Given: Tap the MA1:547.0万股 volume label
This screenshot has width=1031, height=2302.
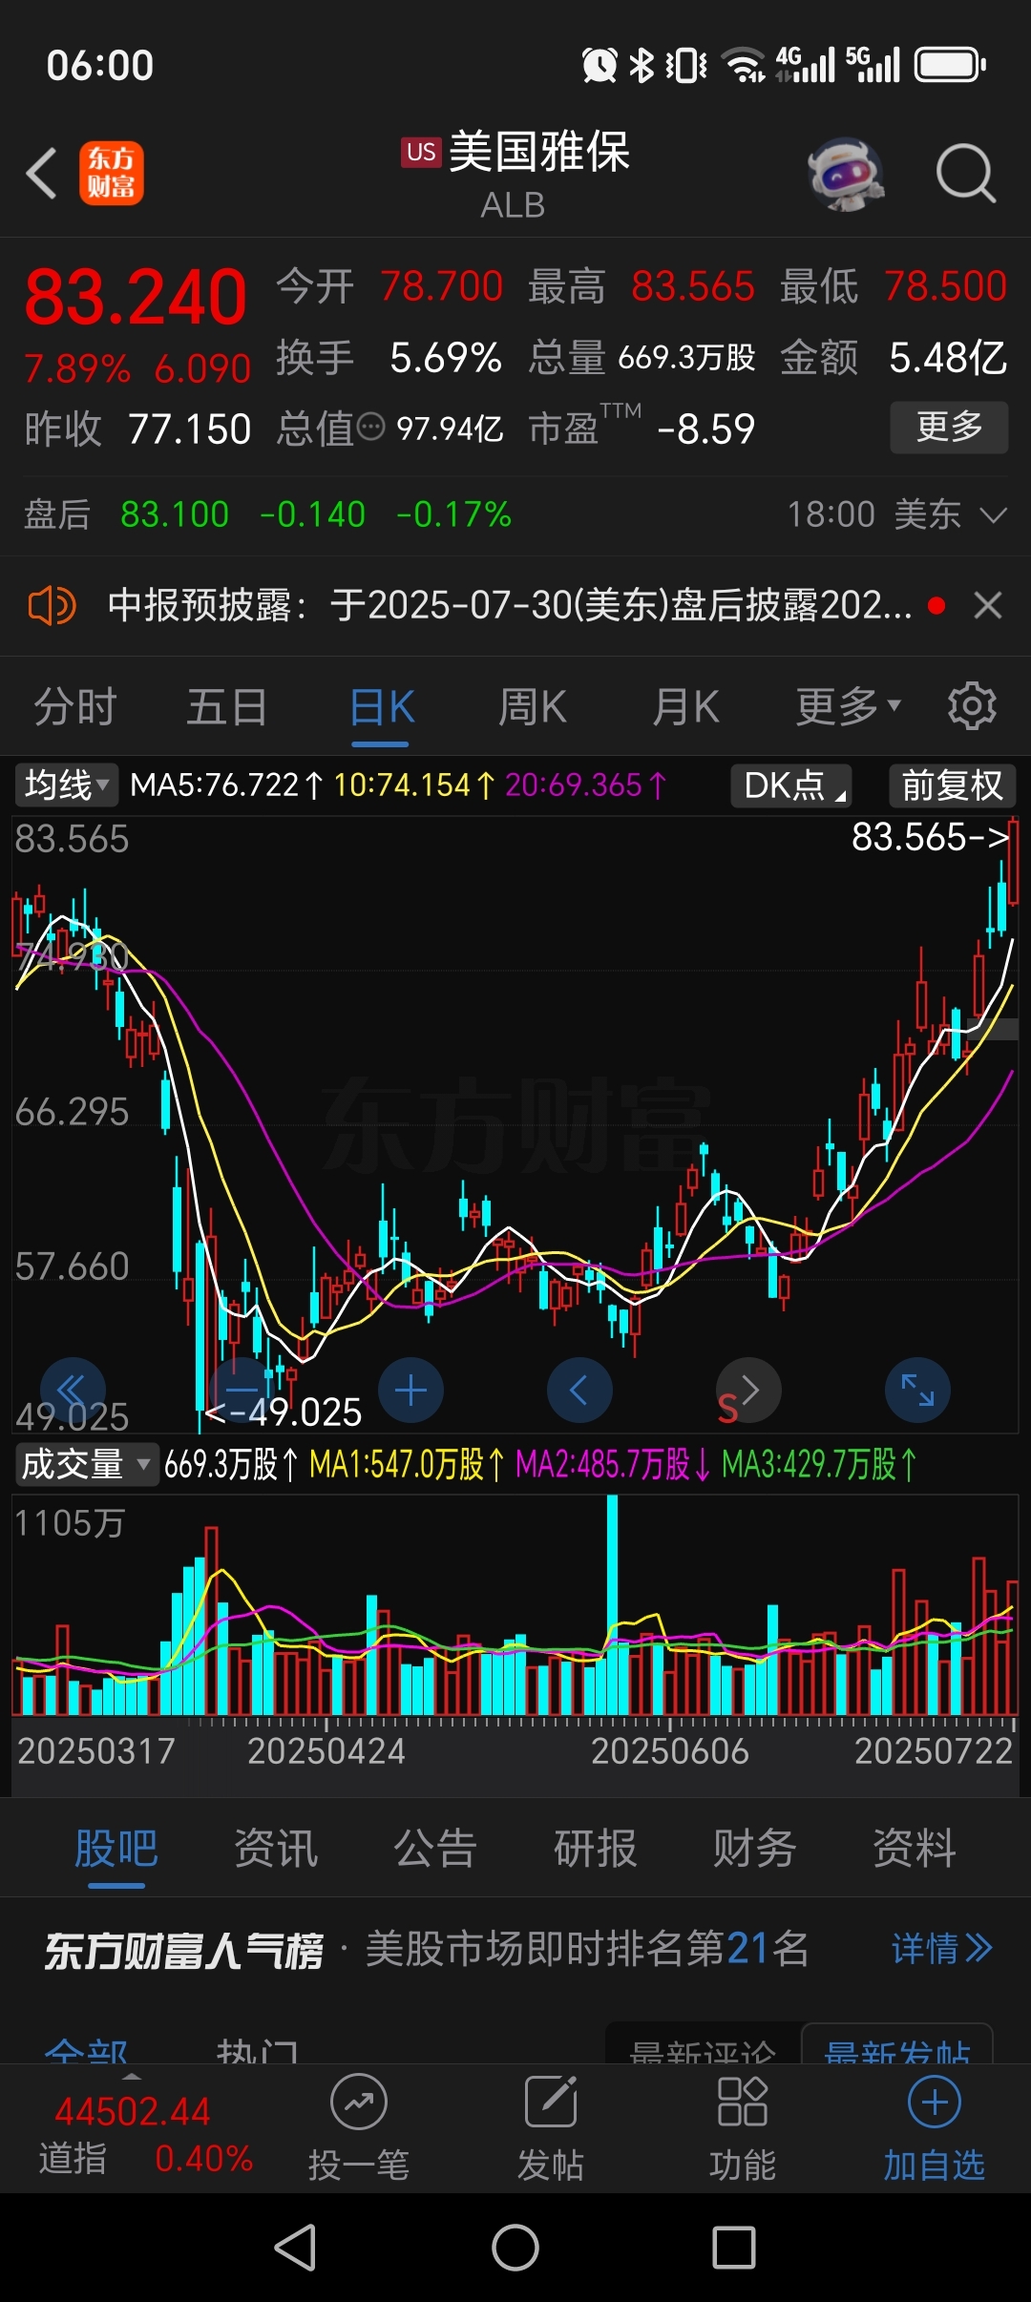Looking at the screenshot, I should 406,1463.
